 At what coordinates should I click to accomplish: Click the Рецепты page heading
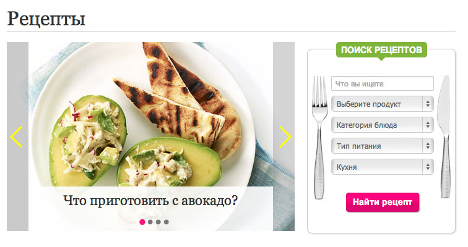46,19
